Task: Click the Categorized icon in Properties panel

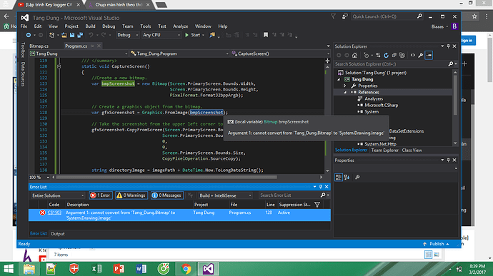Action: 338,178
